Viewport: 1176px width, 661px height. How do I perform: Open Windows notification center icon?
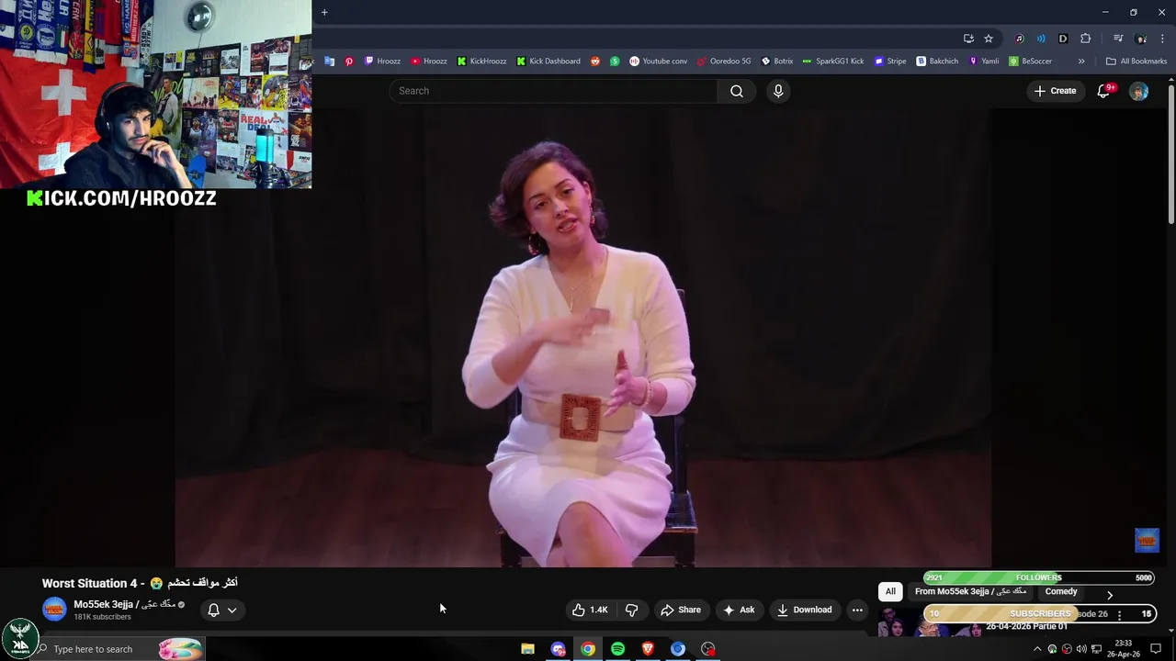click(1156, 649)
